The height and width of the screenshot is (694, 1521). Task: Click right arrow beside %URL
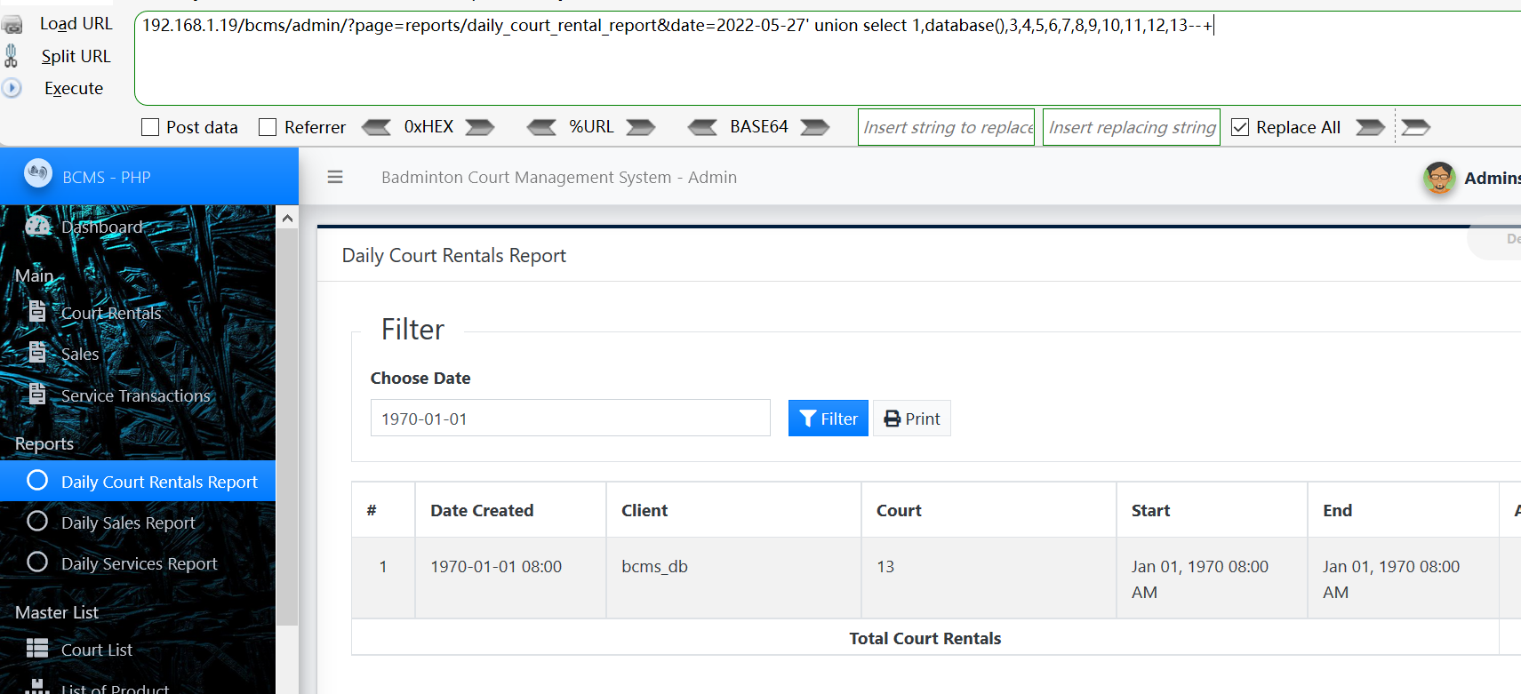coord(641,127)
